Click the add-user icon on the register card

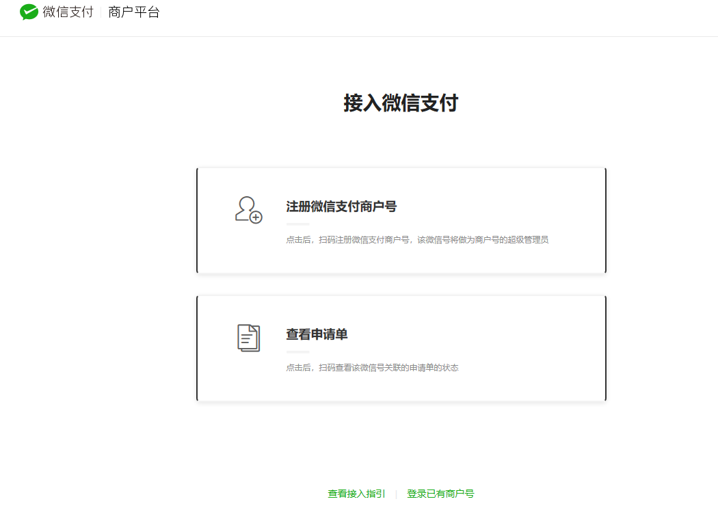click(x=248, y=210)
